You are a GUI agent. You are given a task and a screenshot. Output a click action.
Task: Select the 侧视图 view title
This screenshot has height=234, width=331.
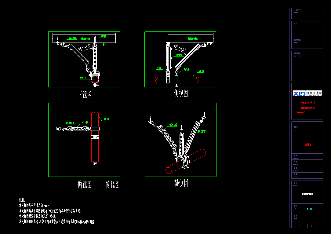click(x=181, y=93)
